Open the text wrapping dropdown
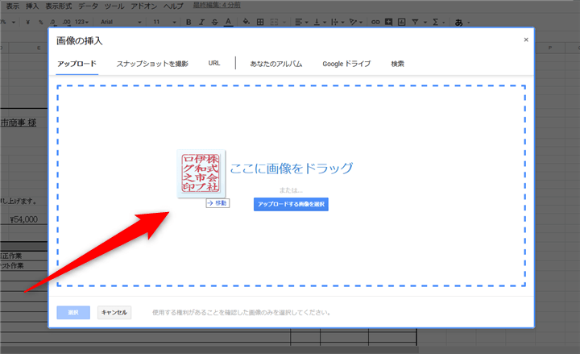Screen dimensions: 580x354 tap(338, 23)
